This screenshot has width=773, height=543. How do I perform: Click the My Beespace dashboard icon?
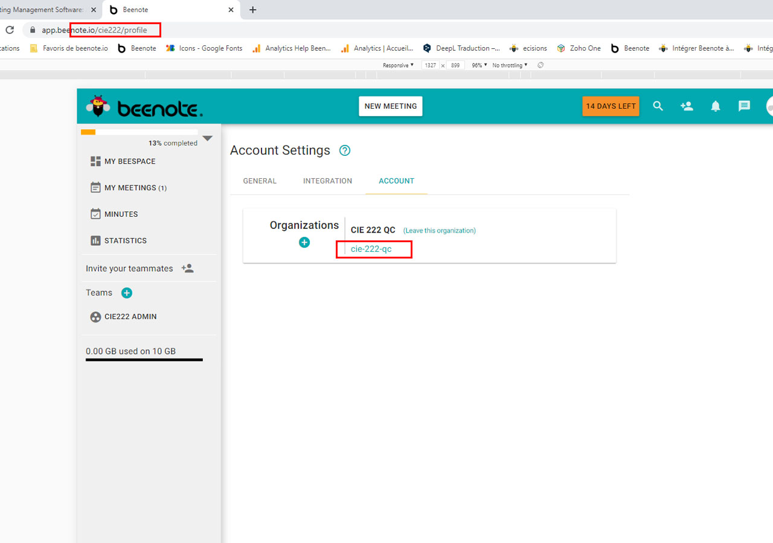point(95,161)
